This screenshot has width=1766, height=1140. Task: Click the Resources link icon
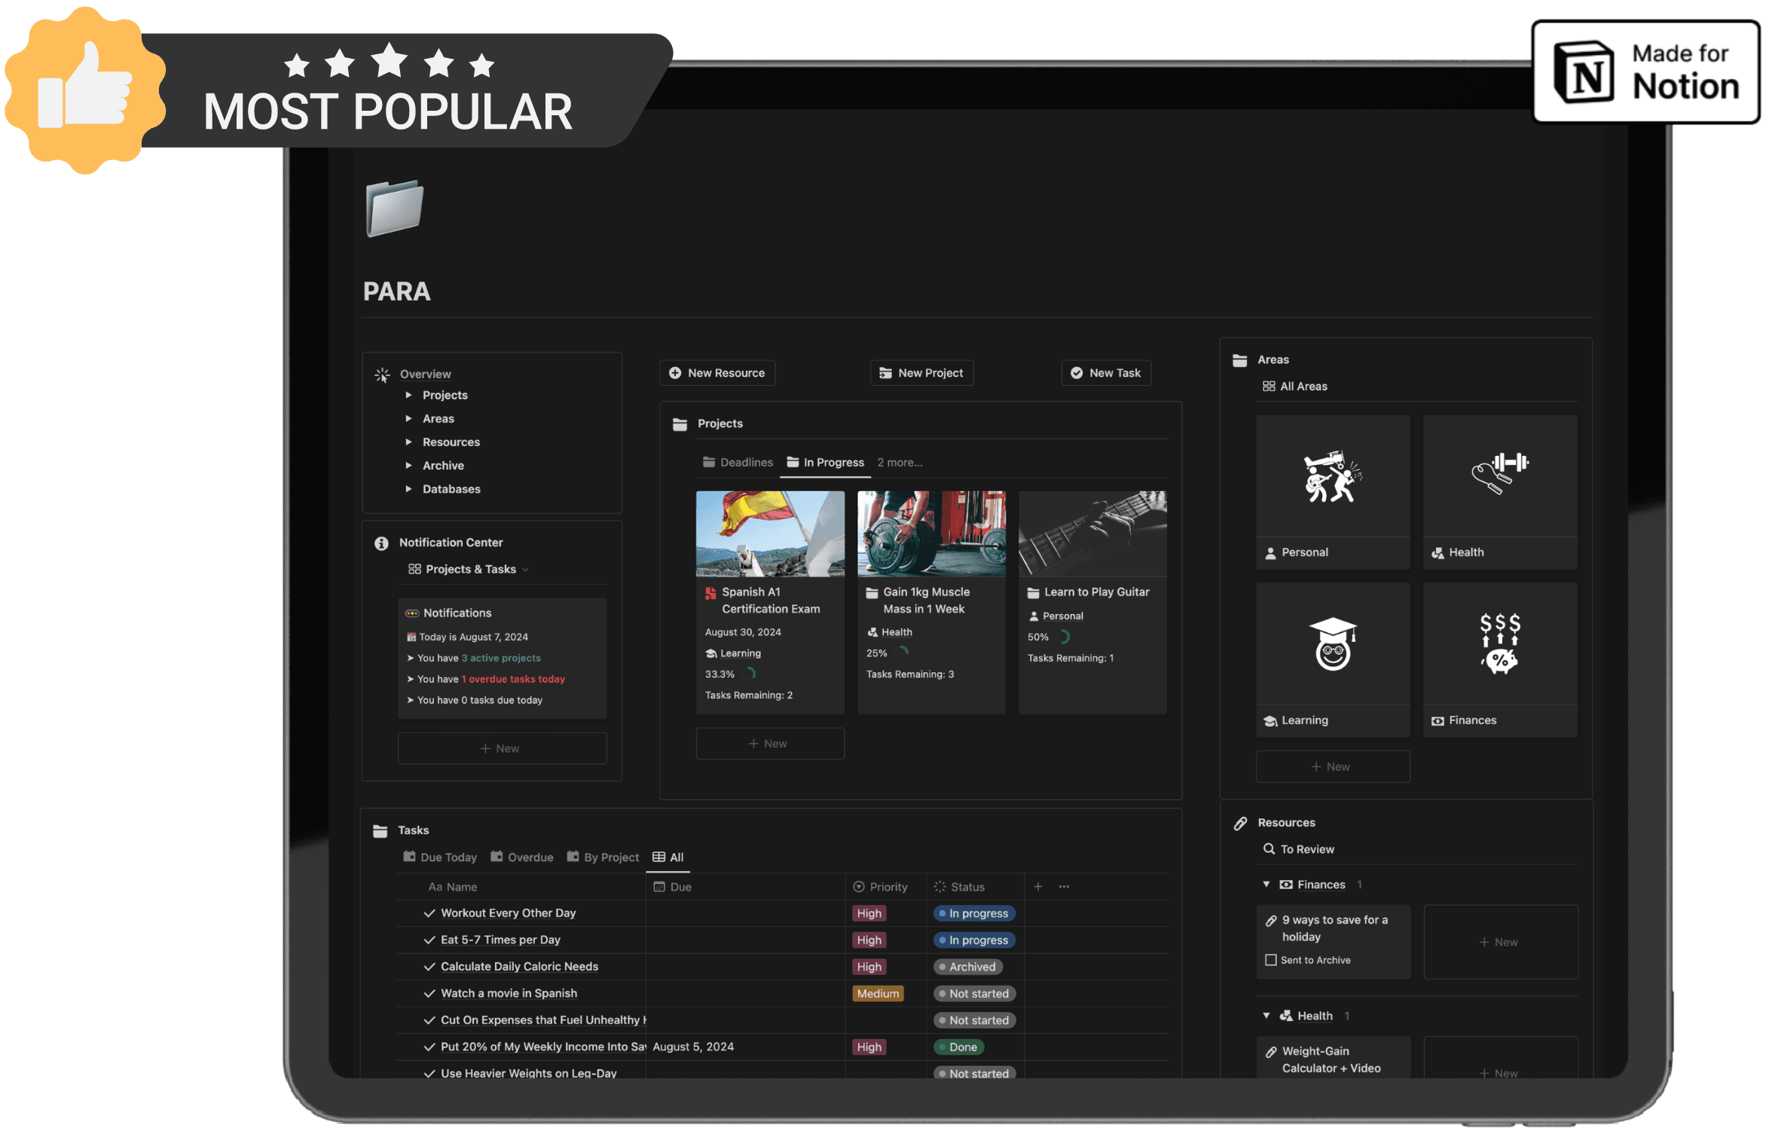(x=1240, y=823)
